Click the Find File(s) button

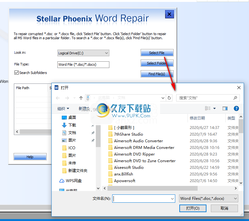click(157, 74)
